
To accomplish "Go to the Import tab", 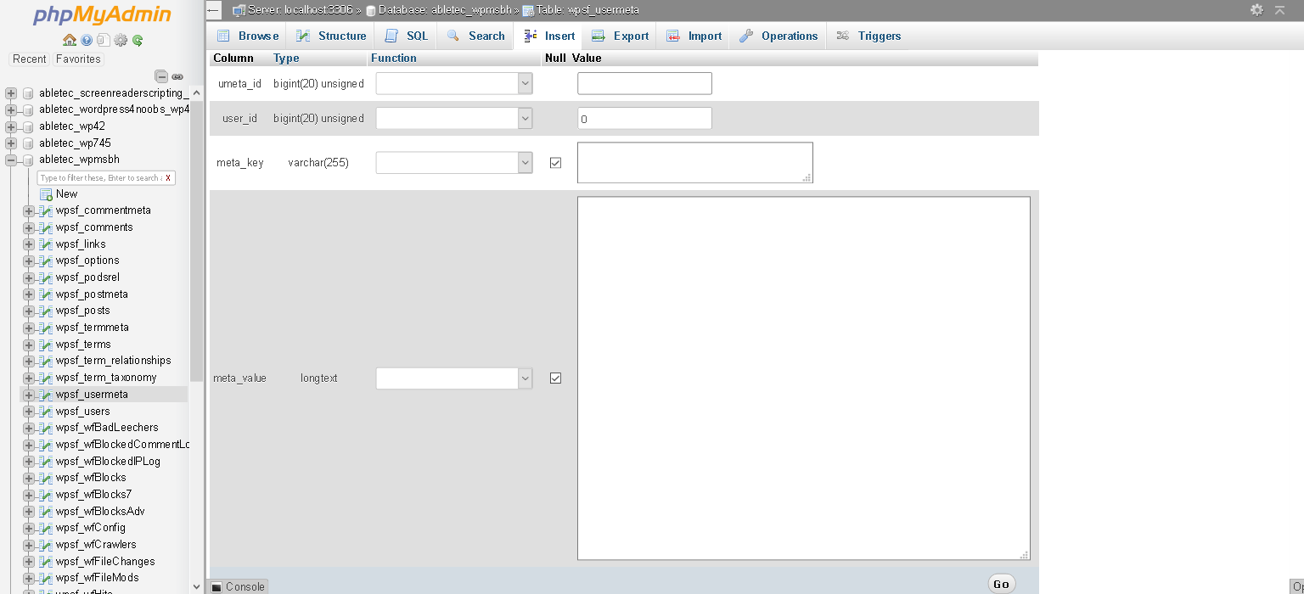I will (x=694, y=36).
